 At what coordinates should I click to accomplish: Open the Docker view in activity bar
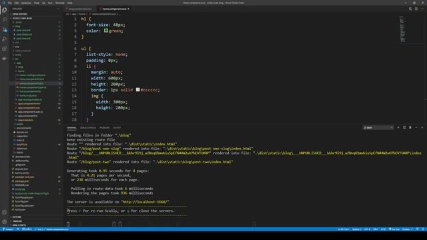5,59
